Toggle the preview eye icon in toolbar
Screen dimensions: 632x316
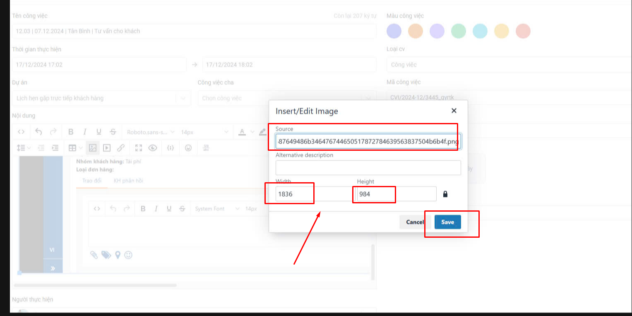click(153, 148)
